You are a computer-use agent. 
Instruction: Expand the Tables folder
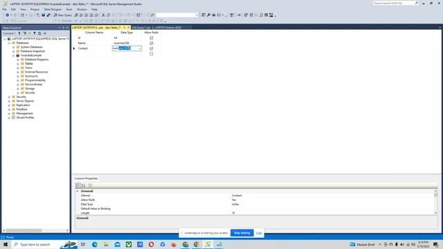(x=18, y=64)
